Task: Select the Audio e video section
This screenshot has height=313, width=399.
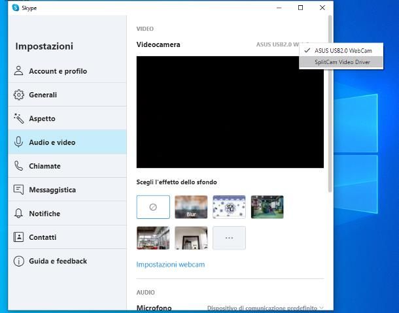Action: (67, 142)
